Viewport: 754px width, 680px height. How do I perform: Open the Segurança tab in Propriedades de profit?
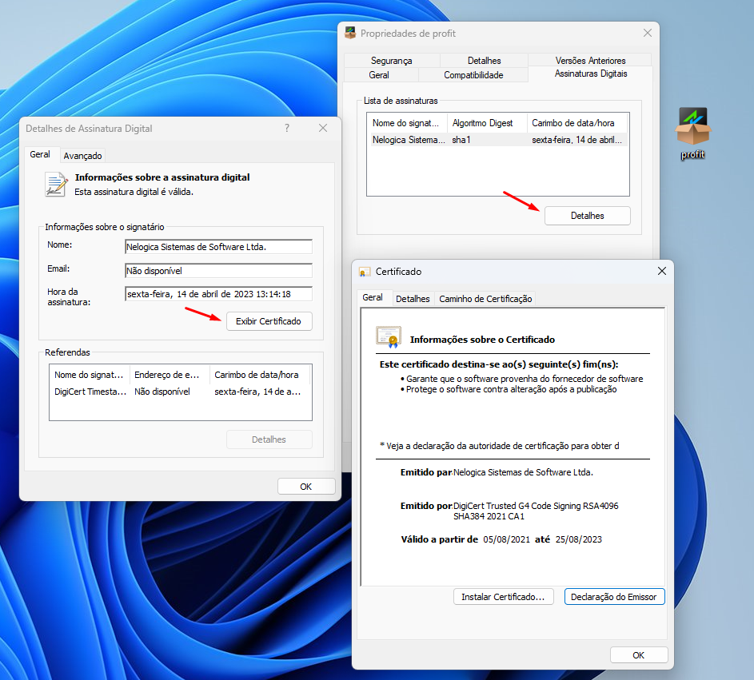click(392, 61)
